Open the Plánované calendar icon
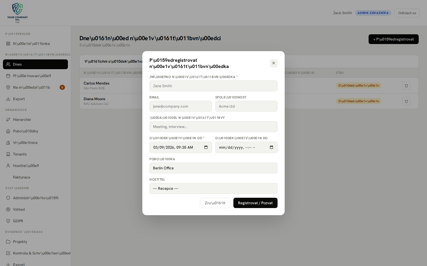This screenshot has width=427, height=266. (x=8, y=76)
